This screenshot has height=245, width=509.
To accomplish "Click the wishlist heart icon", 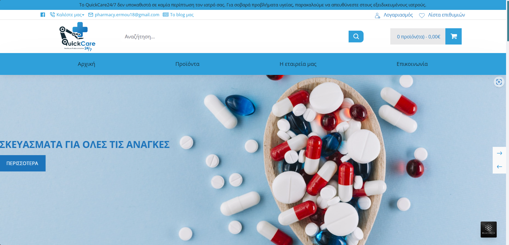I will click(x=422, y=15).
